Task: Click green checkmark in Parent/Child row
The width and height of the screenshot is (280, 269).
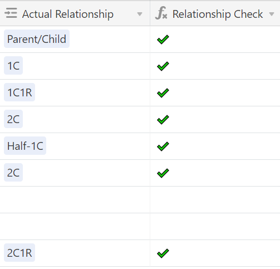Action: click(x=163, y=40)
